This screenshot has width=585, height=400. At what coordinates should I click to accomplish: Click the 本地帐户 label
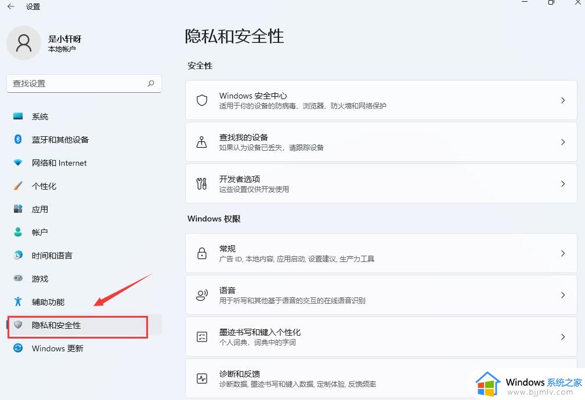coord(62,49)
